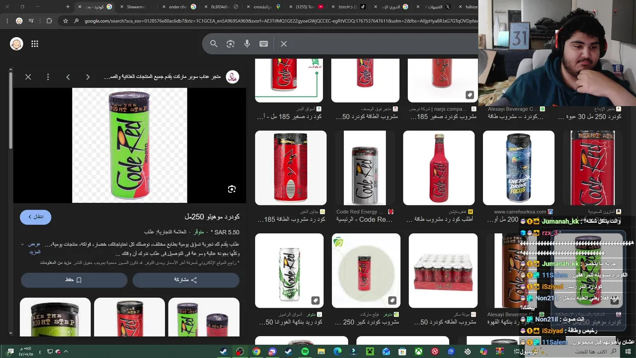Screen dimensions: 636x358
Task: Open the preview panel's three-dot menu
Action: (x=48, y=77)
